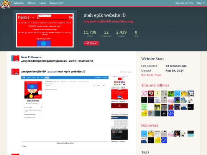
Task: Open large redirect/cdbrg.html screenshot
Action: tap(65, 108)
